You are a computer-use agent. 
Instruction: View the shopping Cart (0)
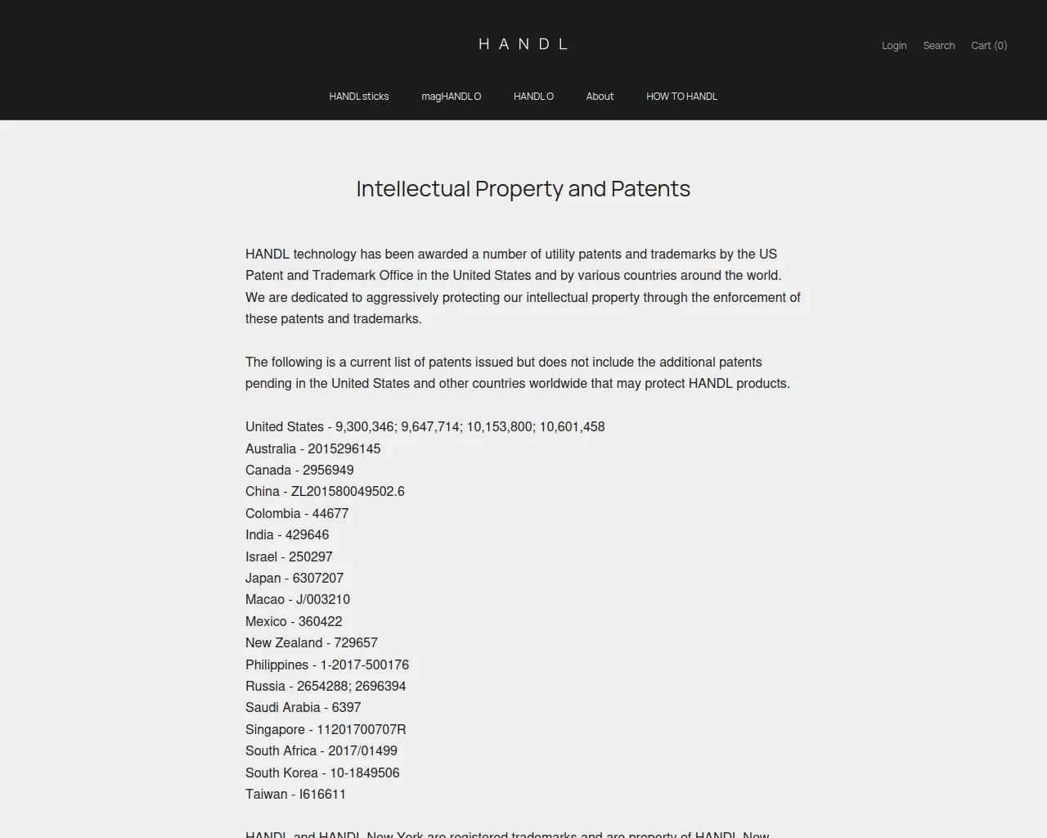point(988,45)
